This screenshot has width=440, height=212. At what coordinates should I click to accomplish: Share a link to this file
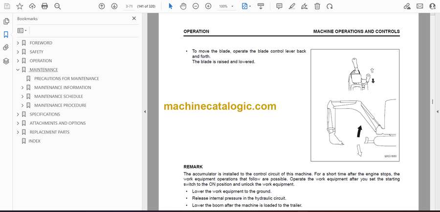pos(407,6)
